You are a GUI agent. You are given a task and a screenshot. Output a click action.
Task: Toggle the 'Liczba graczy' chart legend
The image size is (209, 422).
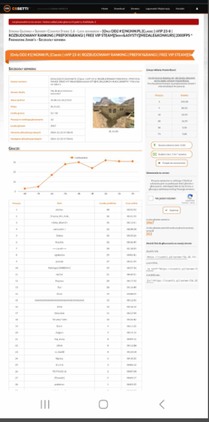pos(79,158)
